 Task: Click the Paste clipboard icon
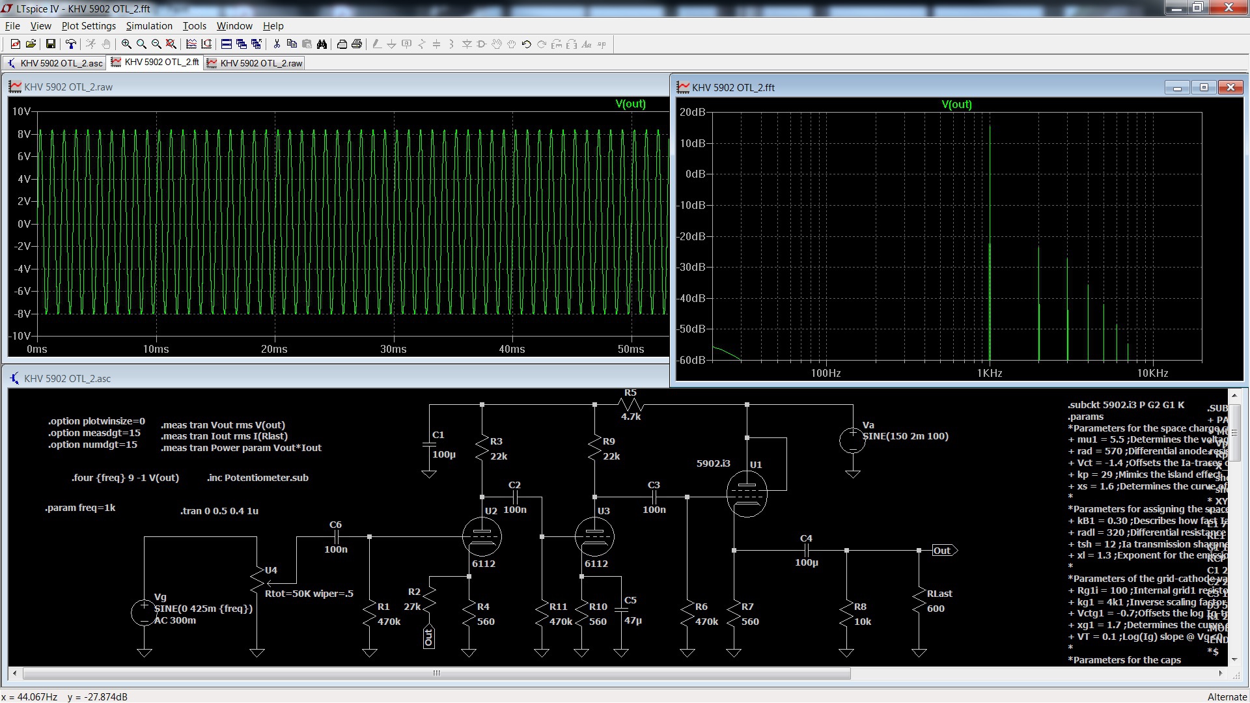pos(307,44)
